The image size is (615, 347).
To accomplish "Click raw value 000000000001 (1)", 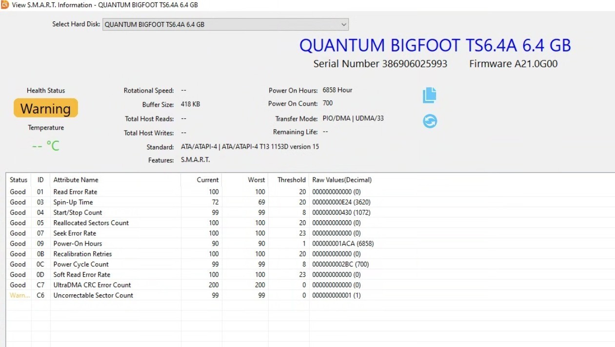I will pyautogui.click(x=337, y=295).
